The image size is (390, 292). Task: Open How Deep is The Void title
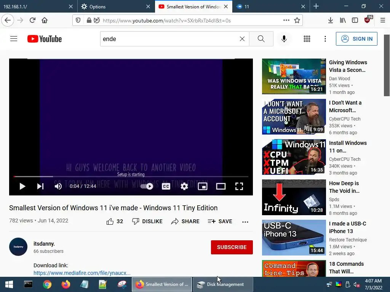click(x=344, y=187)
